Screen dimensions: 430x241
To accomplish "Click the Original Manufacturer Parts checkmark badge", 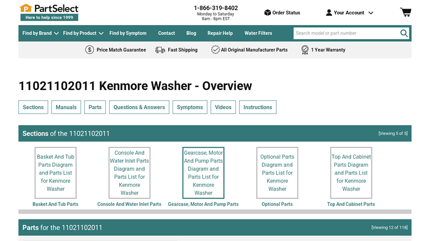I will (216, 50).
